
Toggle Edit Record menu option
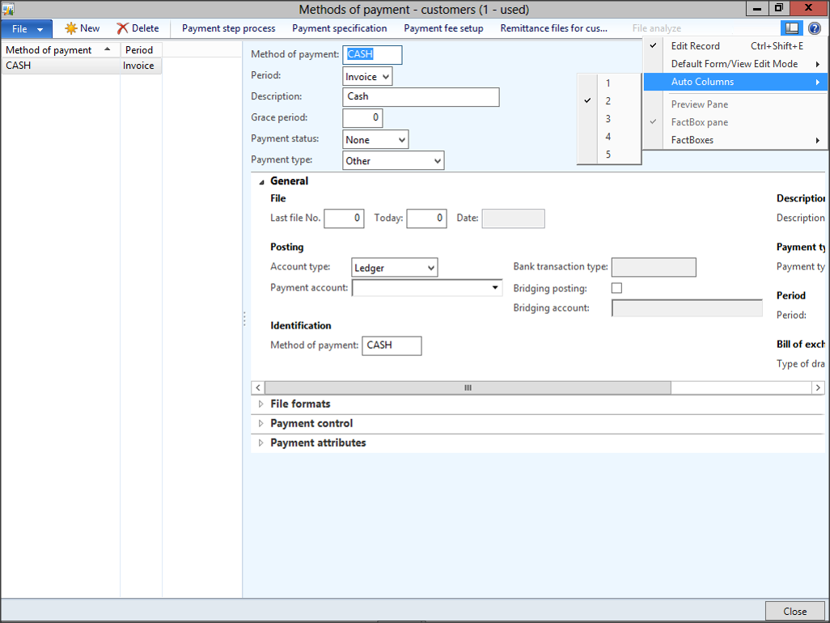[x=695, y=46]
